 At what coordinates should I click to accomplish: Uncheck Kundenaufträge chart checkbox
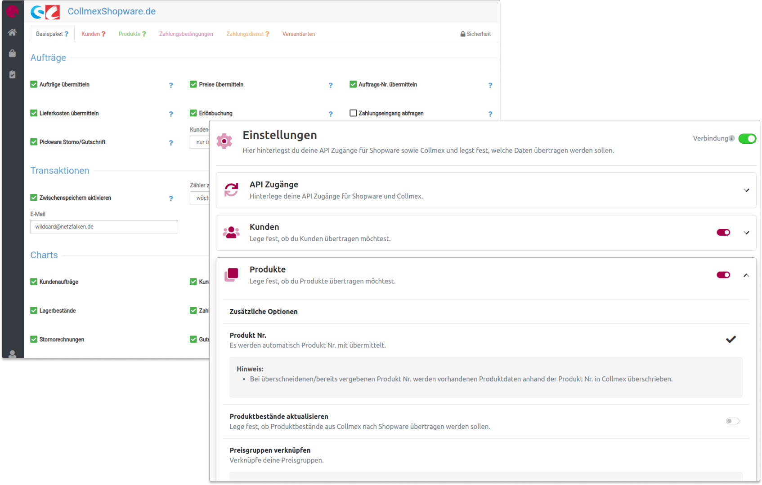pyautogui.click(x=34, y=282)
